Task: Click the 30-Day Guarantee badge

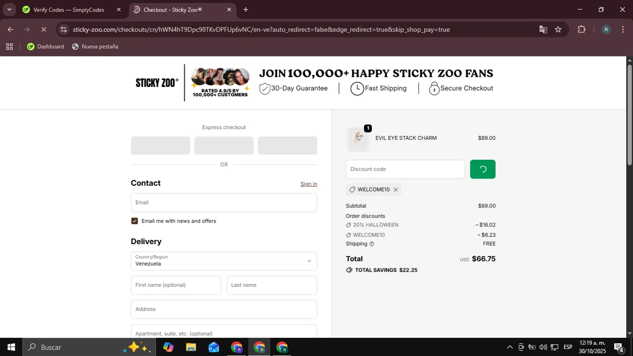Action: coord(293,88)
